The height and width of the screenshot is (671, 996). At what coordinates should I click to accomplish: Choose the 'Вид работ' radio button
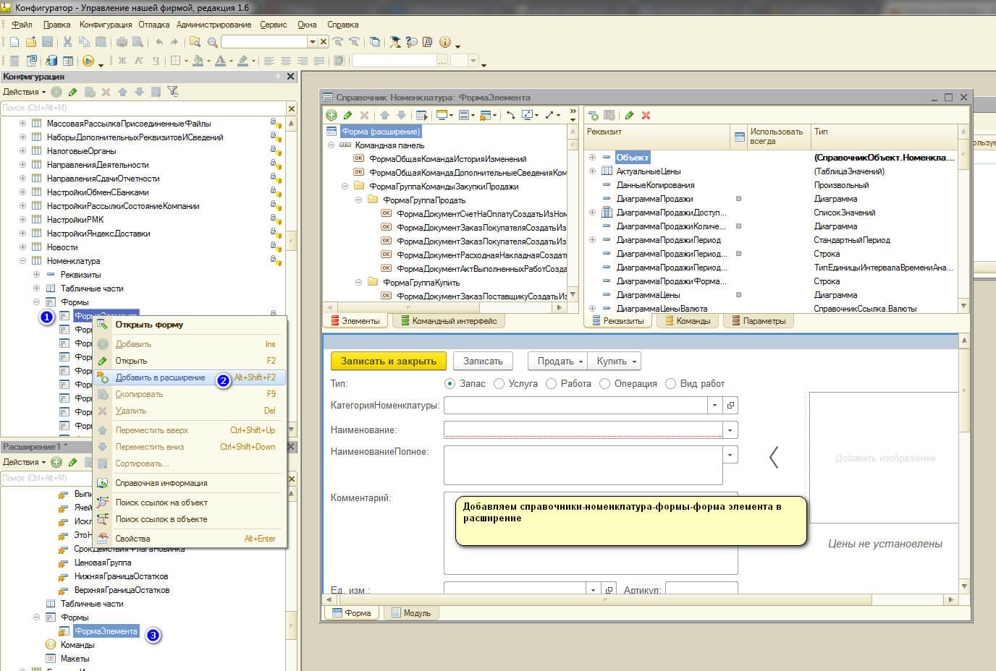[x=670, y=384]
